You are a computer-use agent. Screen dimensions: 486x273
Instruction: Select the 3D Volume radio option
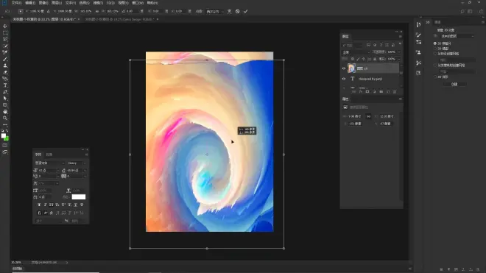[x=435, y=77]
